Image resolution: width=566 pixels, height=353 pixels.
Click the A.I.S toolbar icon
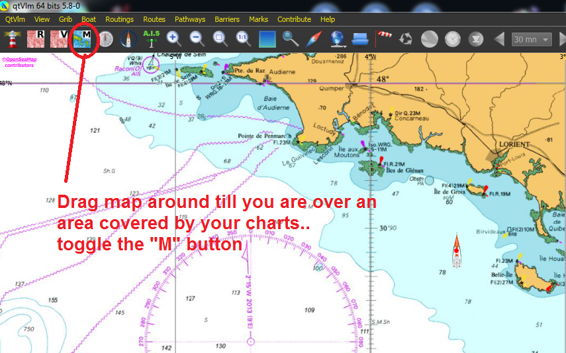point(152,38)
